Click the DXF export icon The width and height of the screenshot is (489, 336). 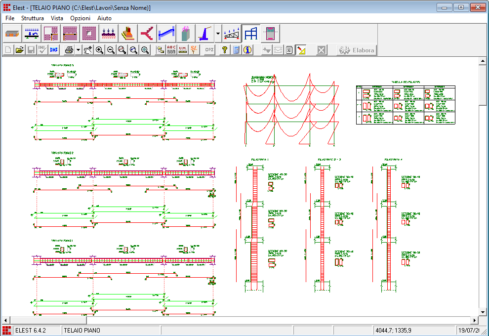[54, 50]
